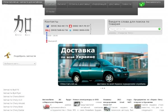Open Запчасти Chana Benni link
168x112 pixels.
[x=14, y=96]
